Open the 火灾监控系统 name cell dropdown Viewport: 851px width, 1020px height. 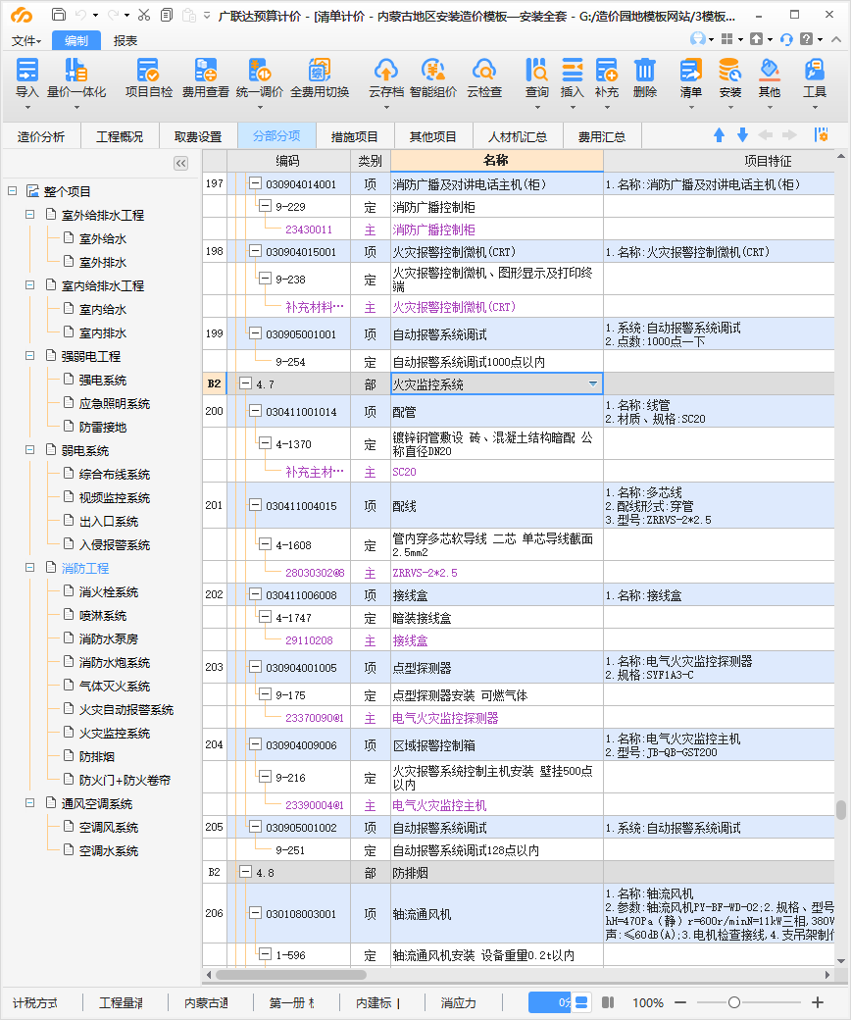tap(592, 384)
